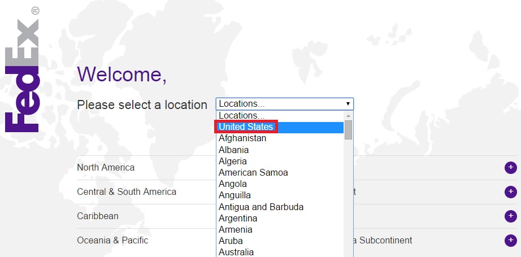
Task: Expand Central & South America plus icon
Action: coord(511,192)
